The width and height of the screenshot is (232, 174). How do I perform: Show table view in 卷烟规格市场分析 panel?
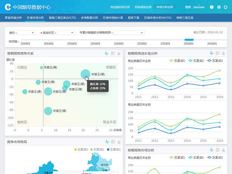point(218,150)
